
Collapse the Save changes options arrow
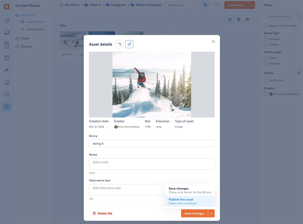[x=211, y=213]
